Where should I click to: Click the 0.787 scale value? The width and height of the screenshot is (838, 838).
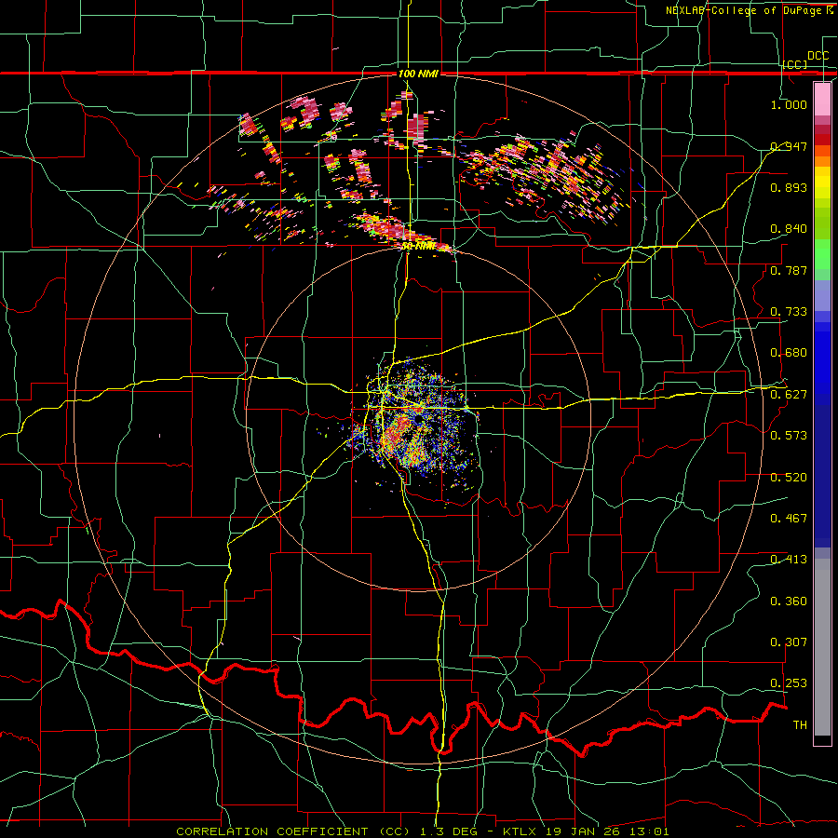pyautogui.click(x=789, y=270)
